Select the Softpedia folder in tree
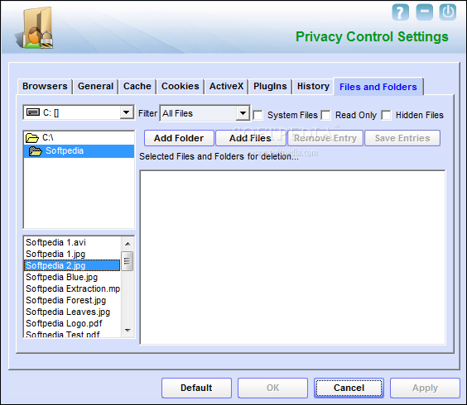 [x=79, y=151]
